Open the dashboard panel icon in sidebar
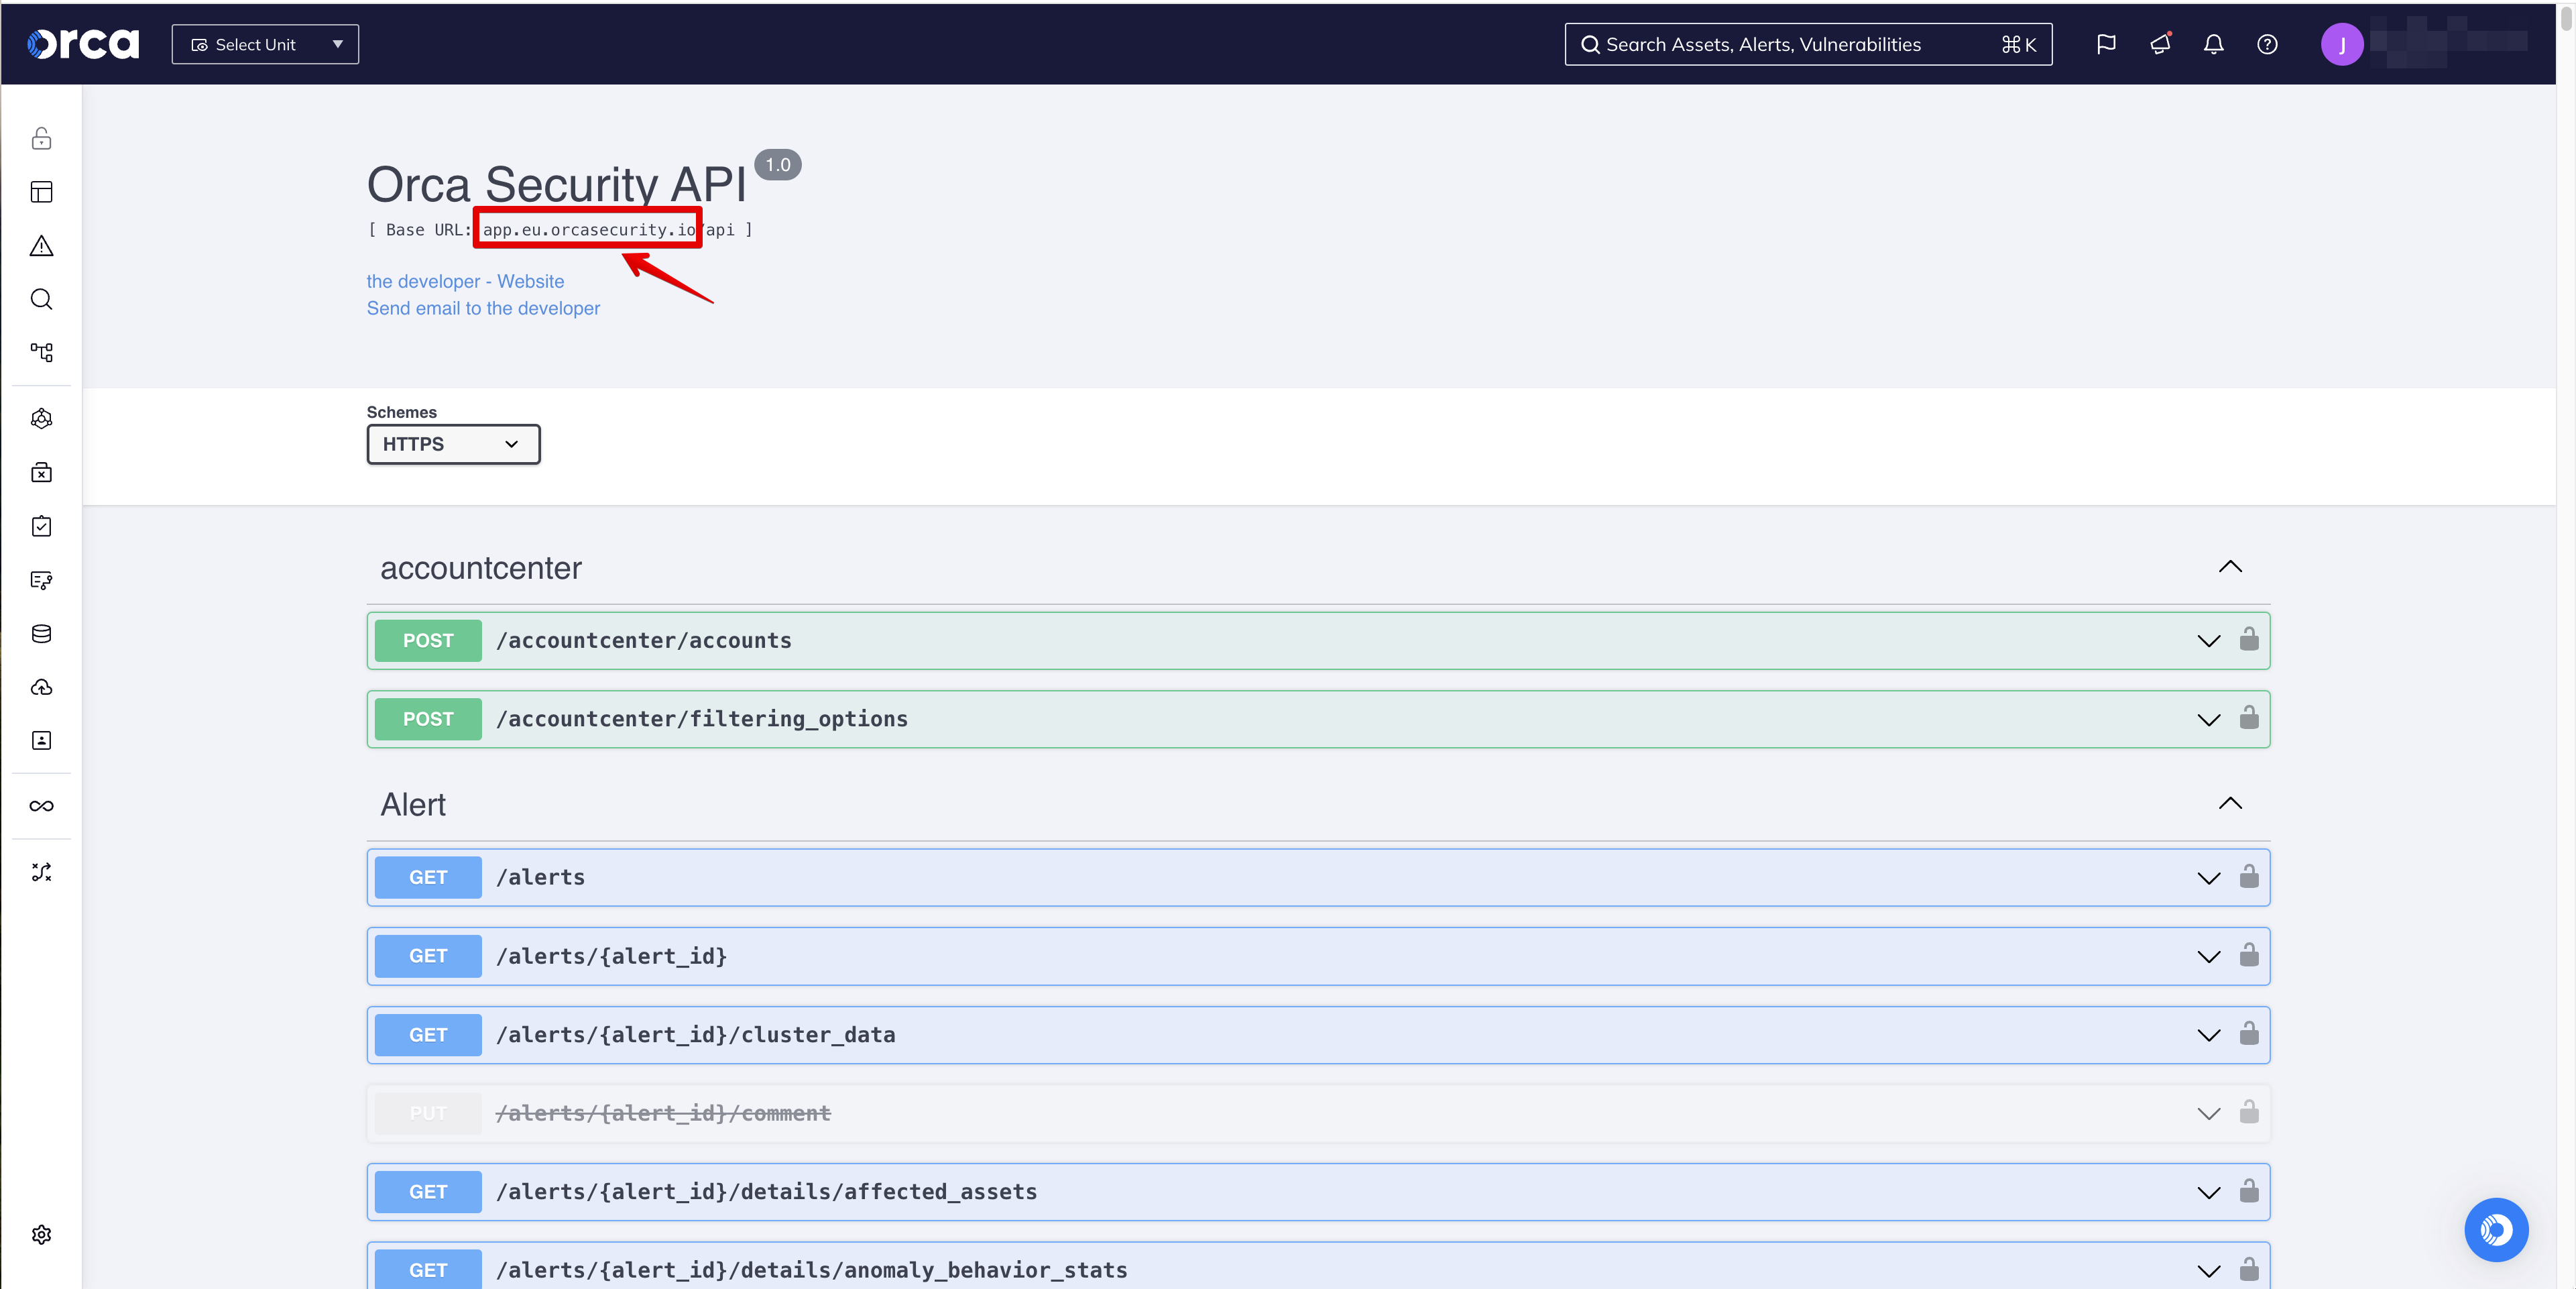Viewport: 2576px width, 1289px height. click(x=41, y=192)
